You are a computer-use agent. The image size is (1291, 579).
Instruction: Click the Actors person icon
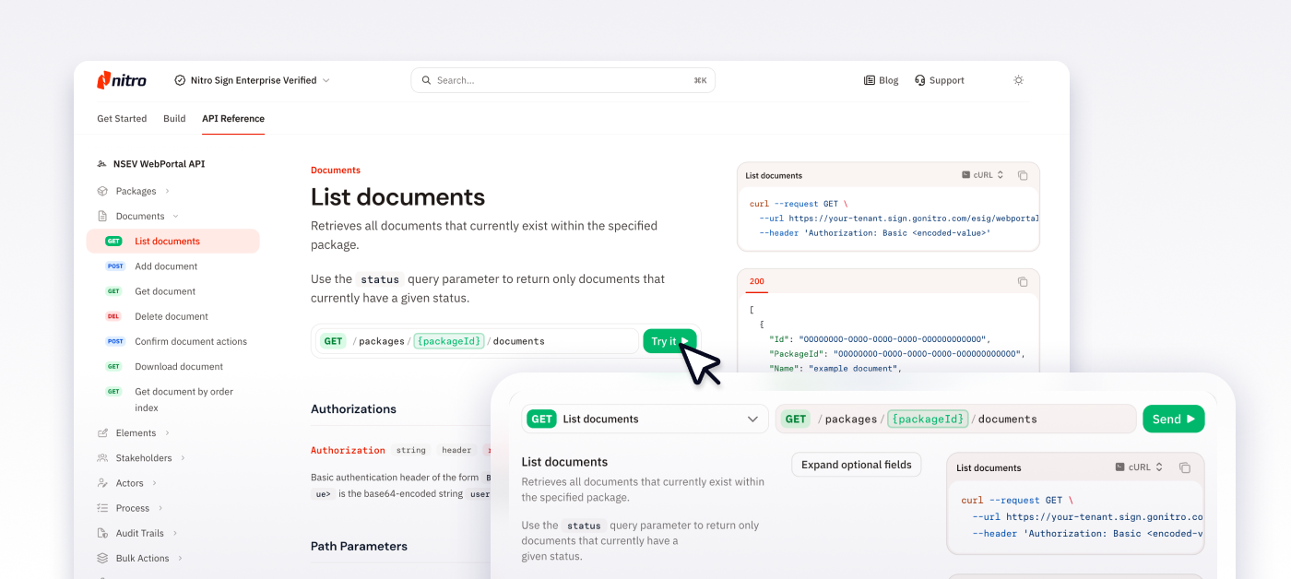pyautogui.click(x=102, y=482)
